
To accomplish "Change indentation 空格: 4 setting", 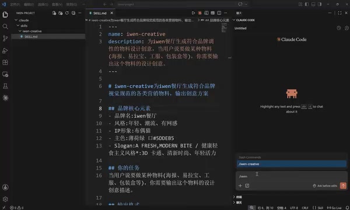I will 282,208.
